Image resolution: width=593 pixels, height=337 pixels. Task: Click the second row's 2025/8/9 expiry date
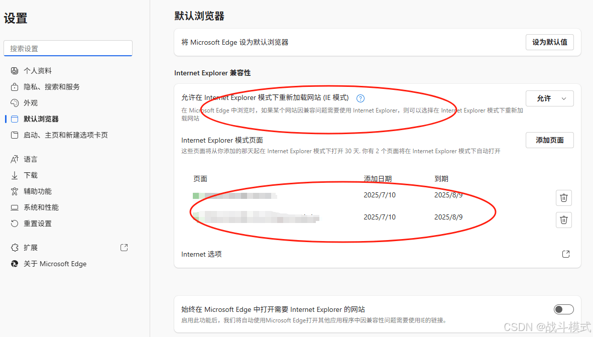tap(448, 217)
